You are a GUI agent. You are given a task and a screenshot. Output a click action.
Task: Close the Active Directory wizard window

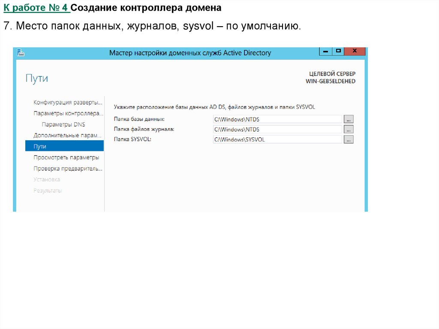[355, 51]
